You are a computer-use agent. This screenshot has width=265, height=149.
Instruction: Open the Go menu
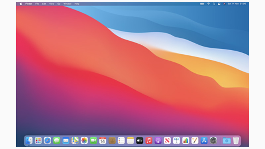coord(59,4)
